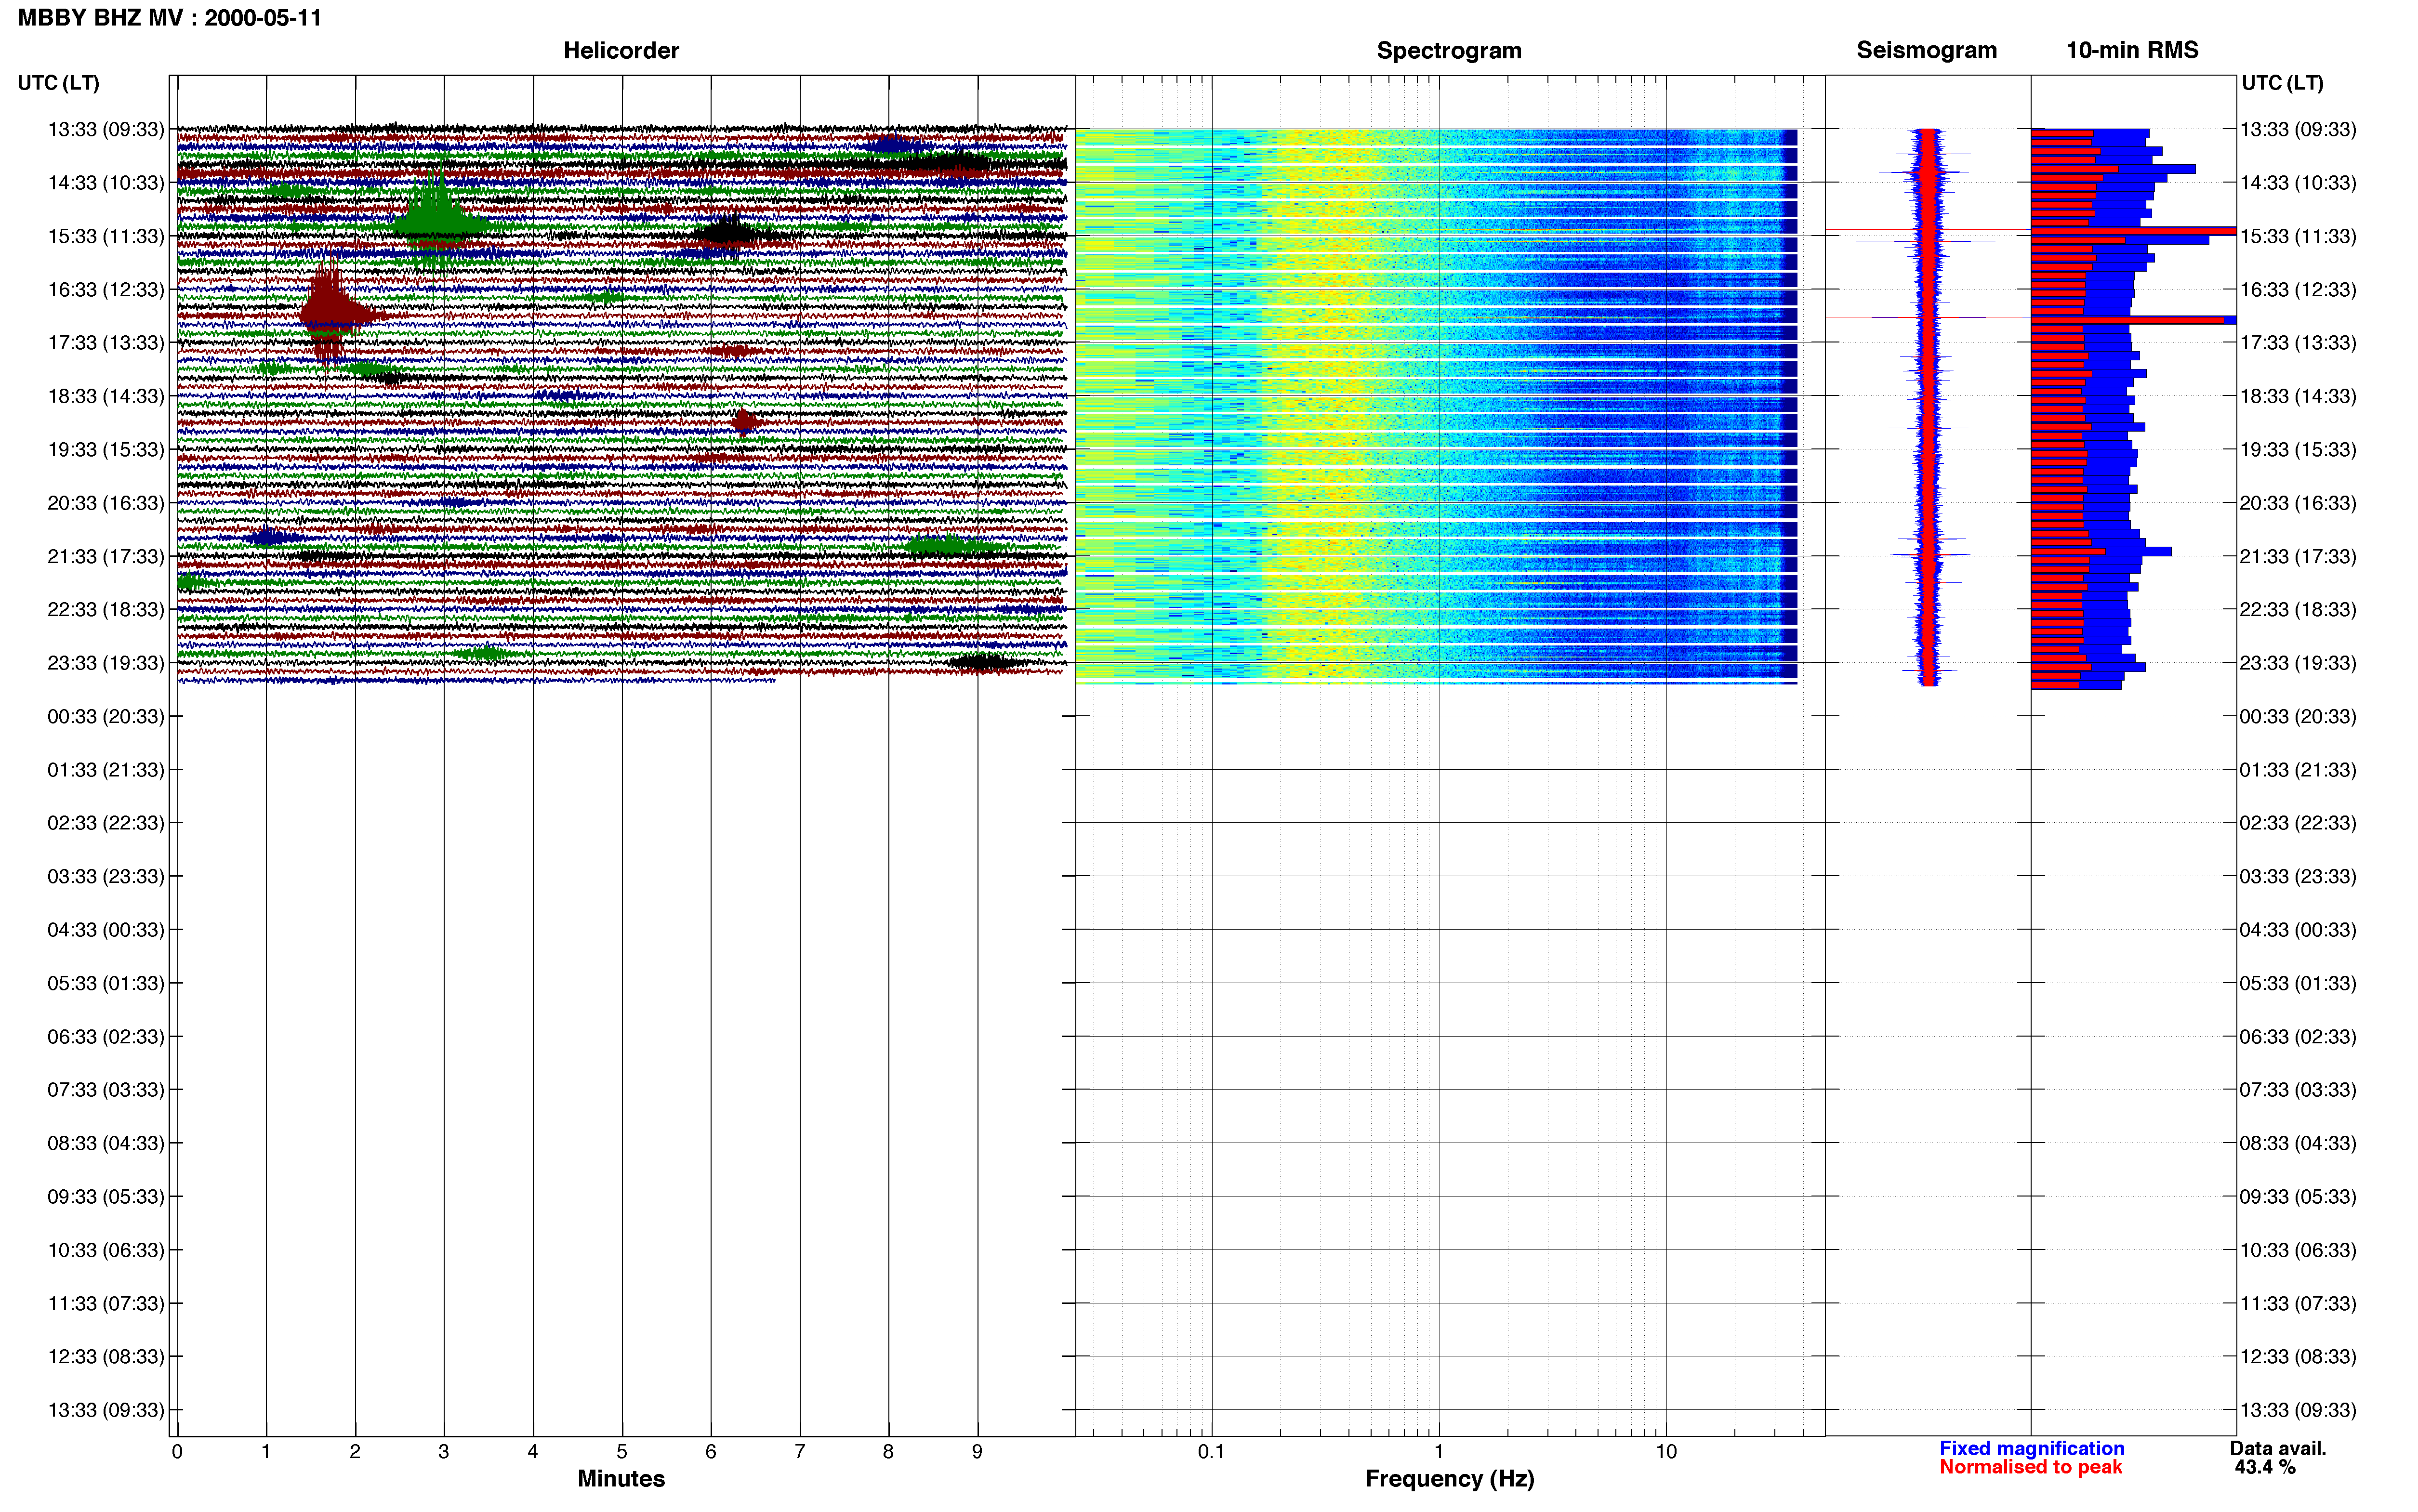The height and width of the screenshot is (1512, 2418).
Task: Click the left time label '18:33 (14:33)'
Action: [x=106, y=396]
